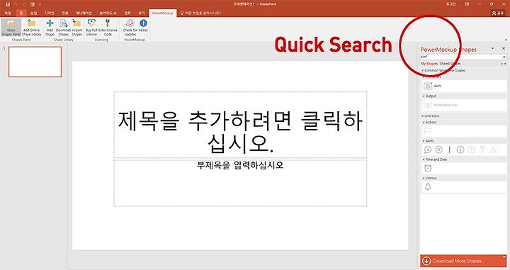
Task: Switch to the Home tab (second ribbon tab)
Action: (21, 13)
